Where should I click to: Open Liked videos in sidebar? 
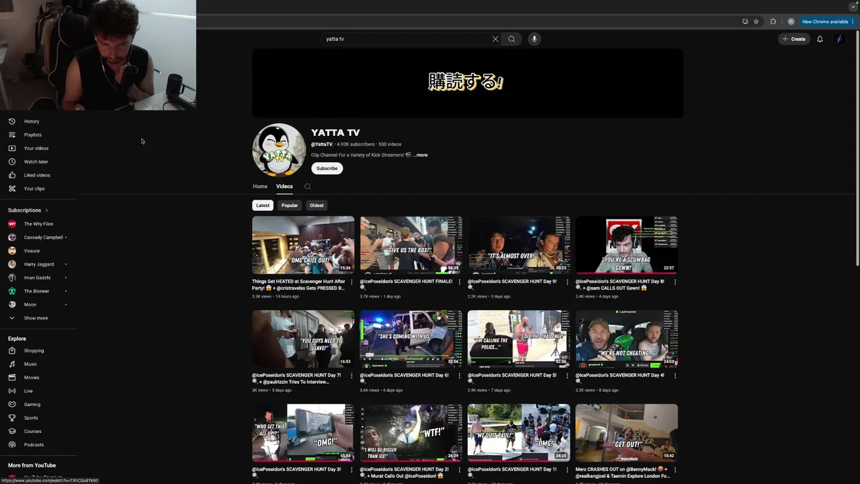37,175
